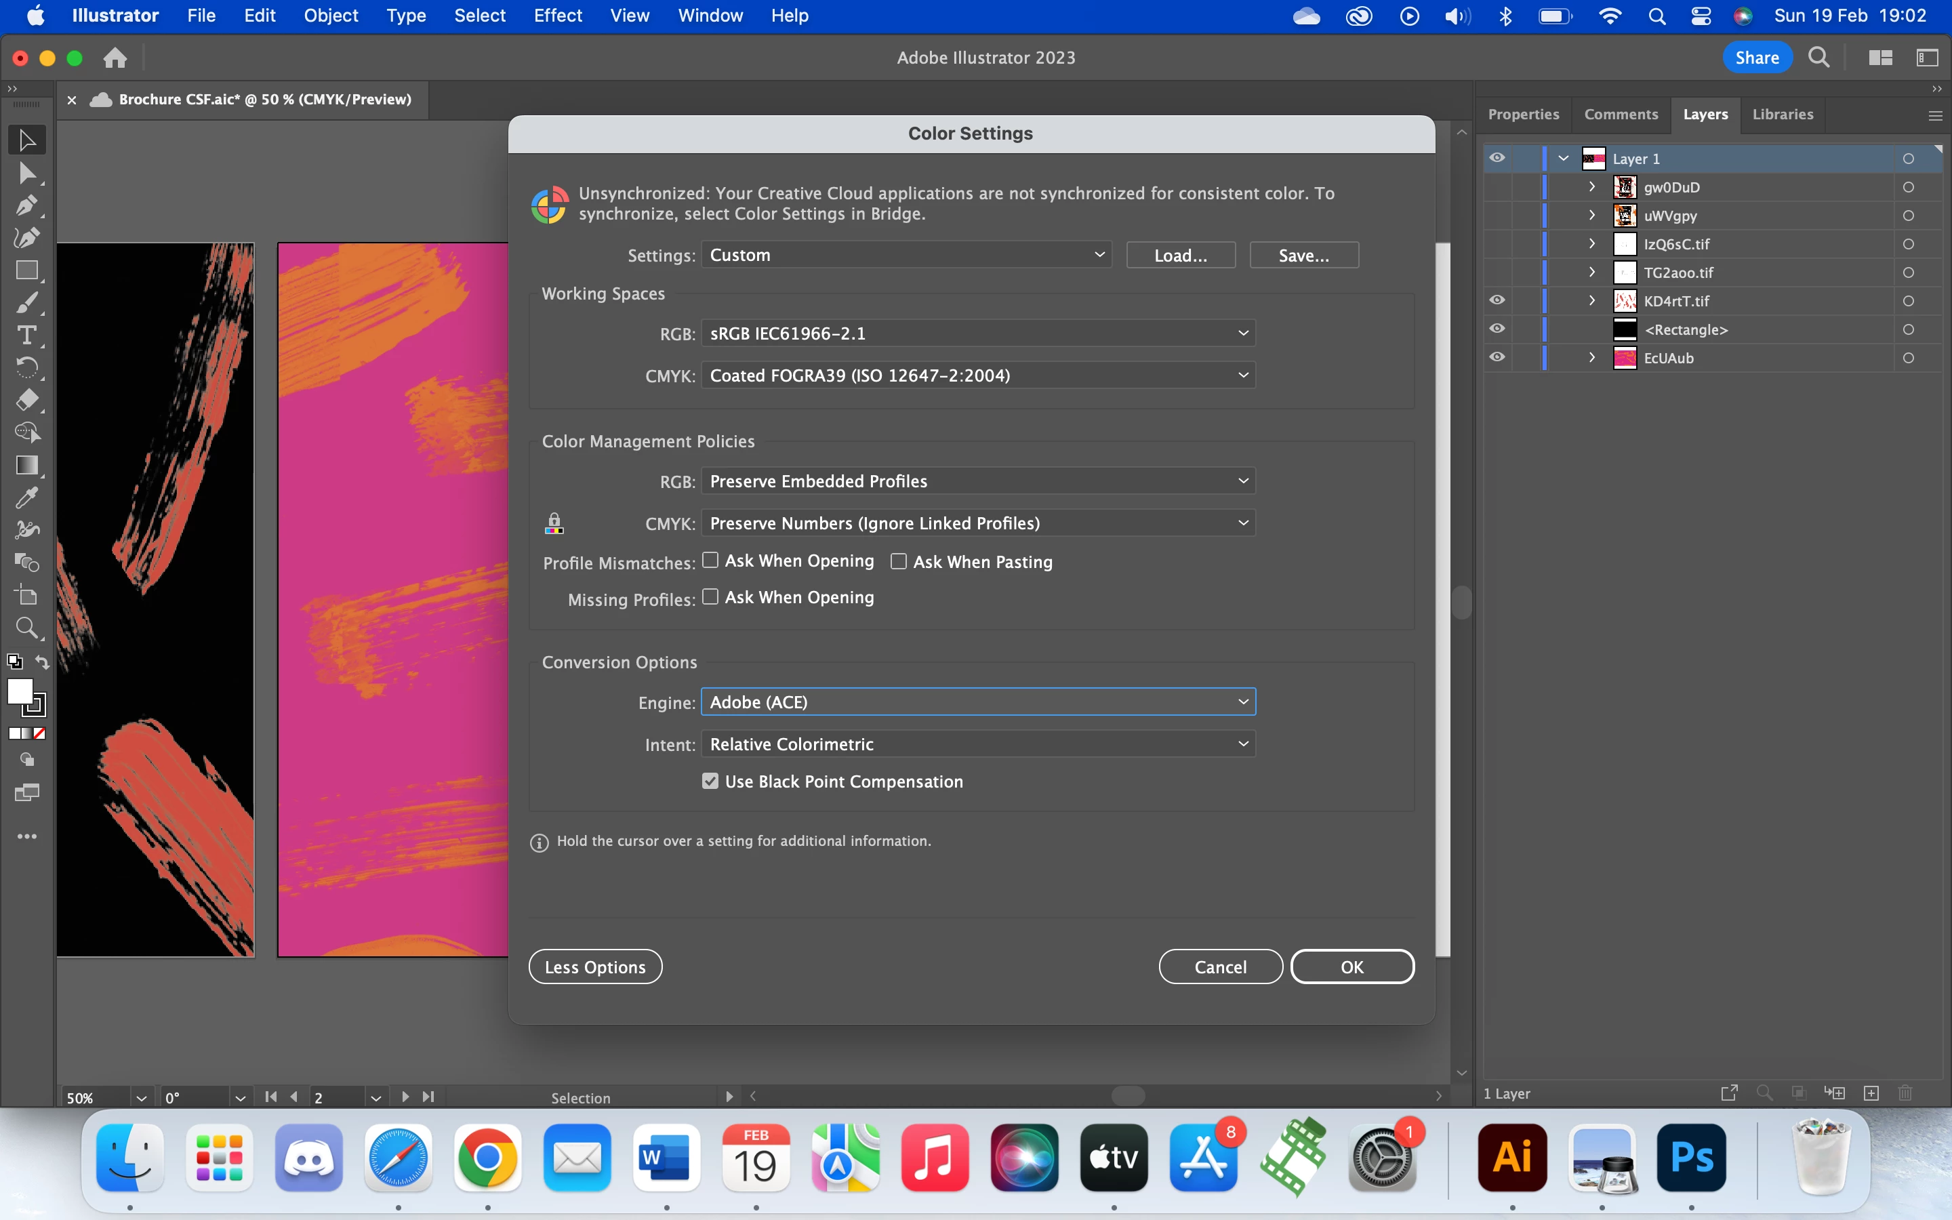The image size is (1952, 1220).
Task: Select the Gradient tool
Action: click(x=26, y=465)
